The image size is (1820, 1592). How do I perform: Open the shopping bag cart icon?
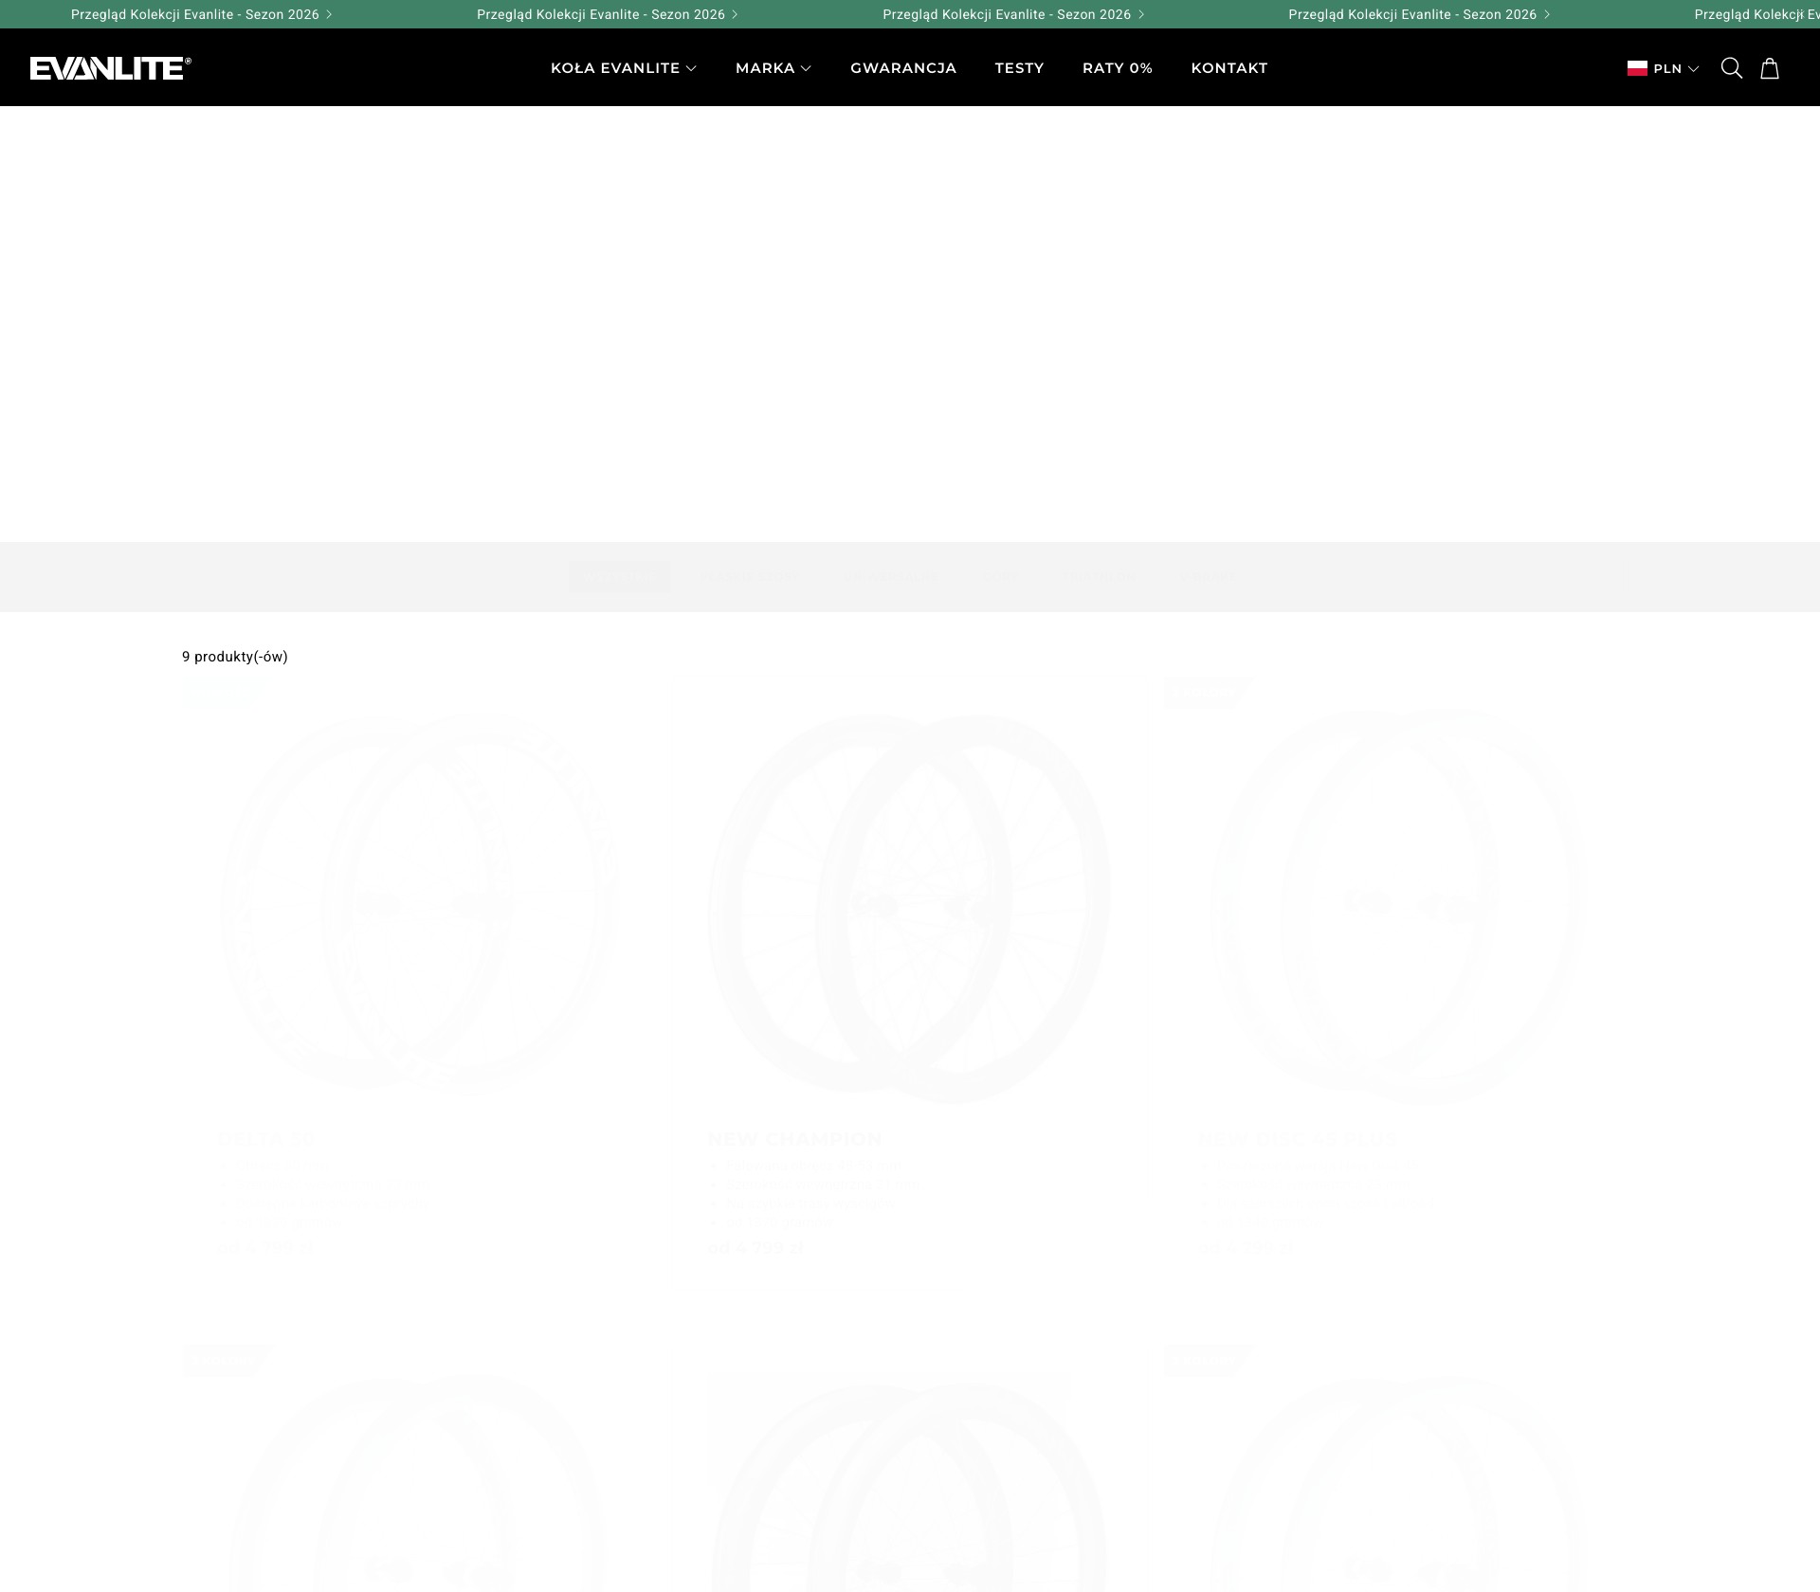1769,68
